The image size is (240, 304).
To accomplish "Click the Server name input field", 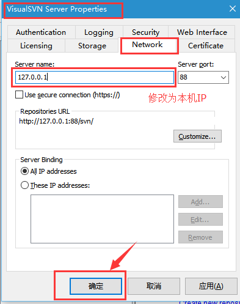I will (95, 77).
